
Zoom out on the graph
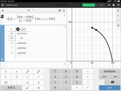point(118,20)
